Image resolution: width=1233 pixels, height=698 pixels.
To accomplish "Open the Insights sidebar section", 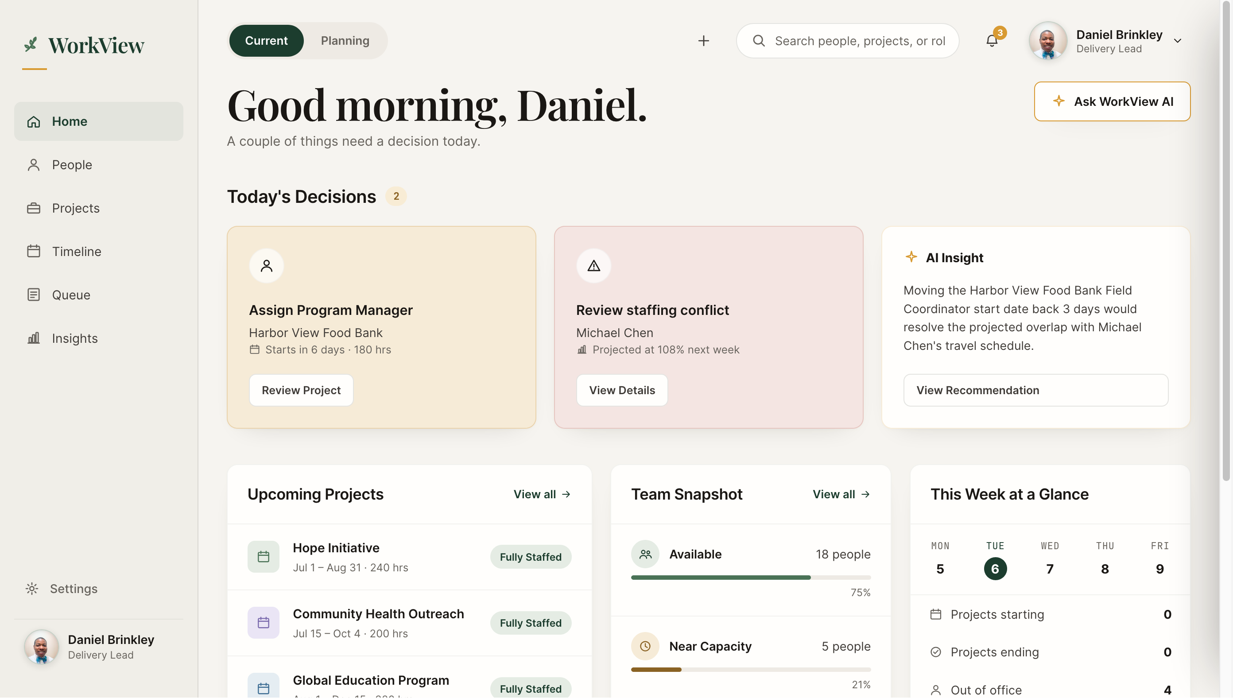I will 98,338.
